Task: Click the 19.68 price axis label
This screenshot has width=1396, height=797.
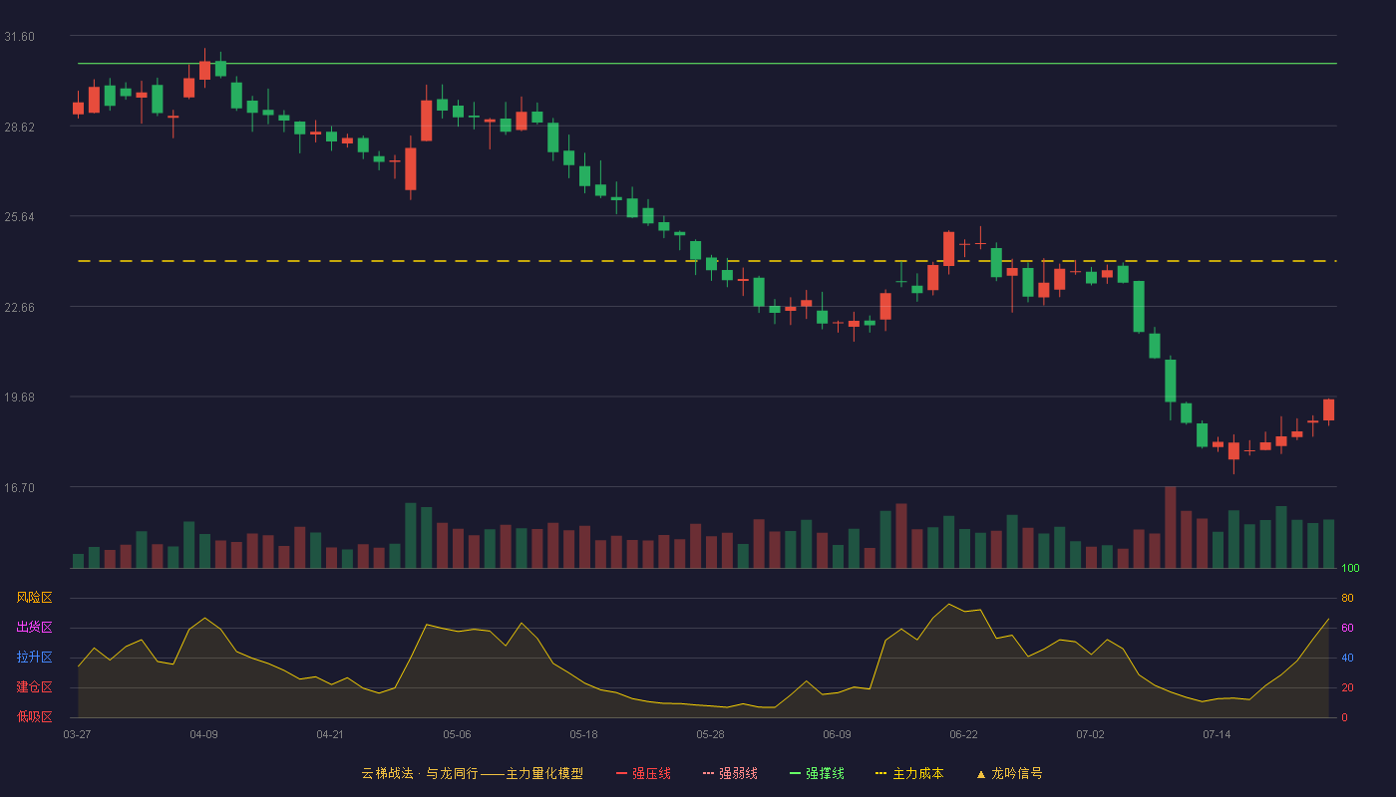Action: click(19, 398)
